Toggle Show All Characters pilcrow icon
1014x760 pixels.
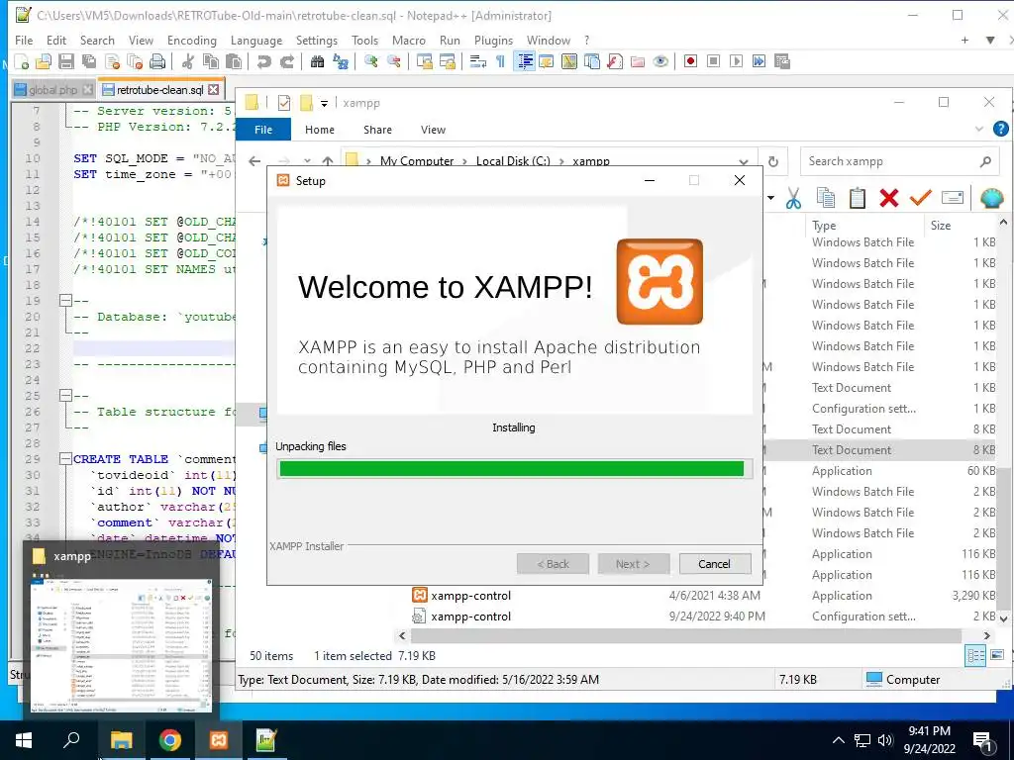click(x=500, y=62)
